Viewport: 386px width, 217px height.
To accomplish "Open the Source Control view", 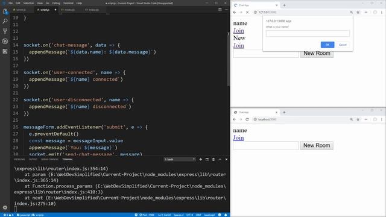I will [5, 31].
